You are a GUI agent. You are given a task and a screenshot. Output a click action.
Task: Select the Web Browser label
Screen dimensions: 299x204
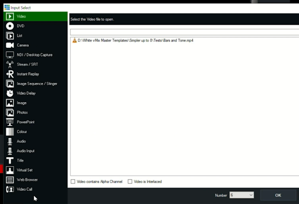(27, 180)
